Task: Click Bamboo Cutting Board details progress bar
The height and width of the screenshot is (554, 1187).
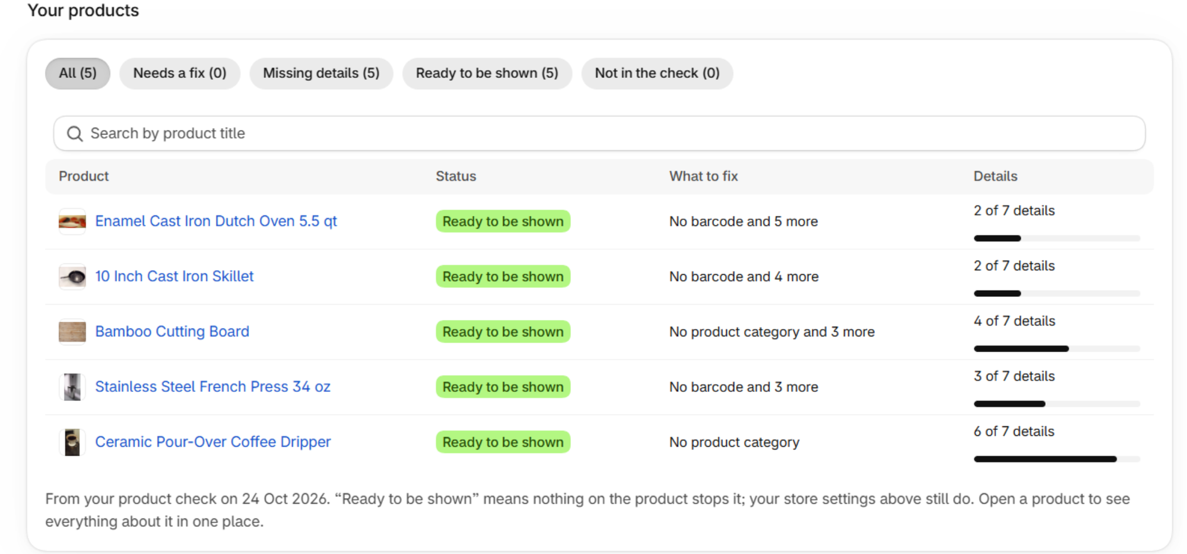Action: tap(1057, 349)
